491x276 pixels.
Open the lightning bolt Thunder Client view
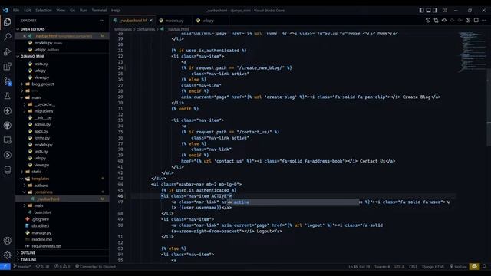click(x=7, y=110)
